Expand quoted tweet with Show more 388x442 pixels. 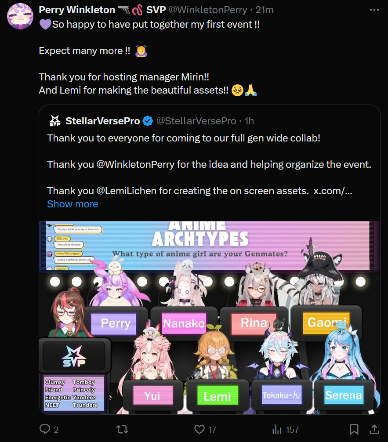73,204
